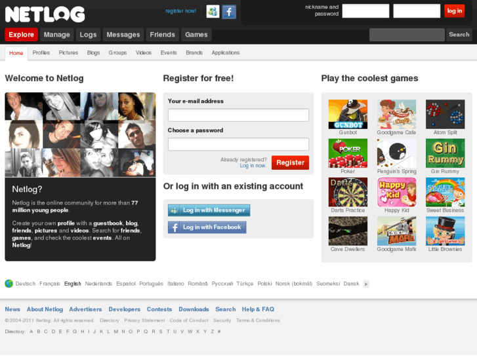477x357 pixels.
Task: Focus the password field in the header
Action: [417, 11]
